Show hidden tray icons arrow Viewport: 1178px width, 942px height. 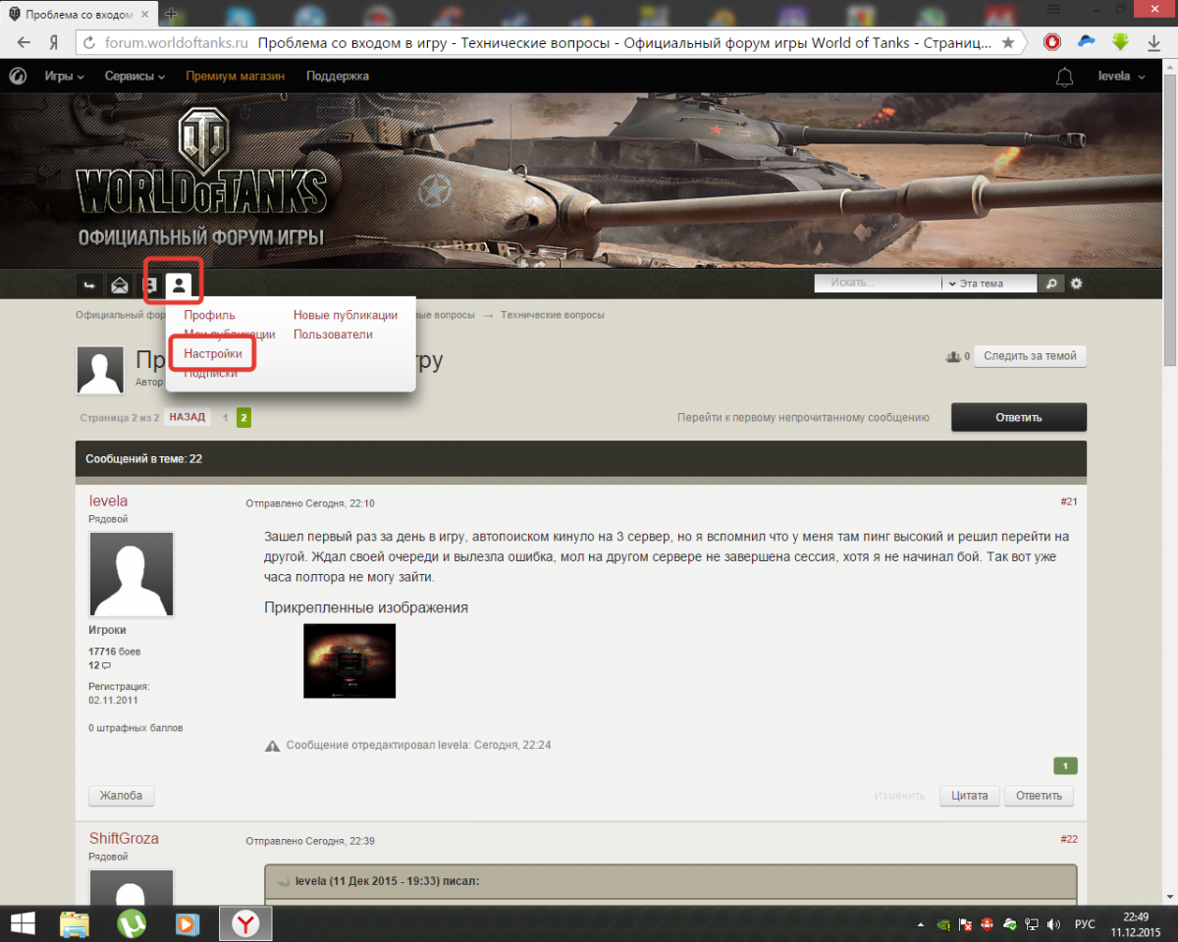pos(921,924)
